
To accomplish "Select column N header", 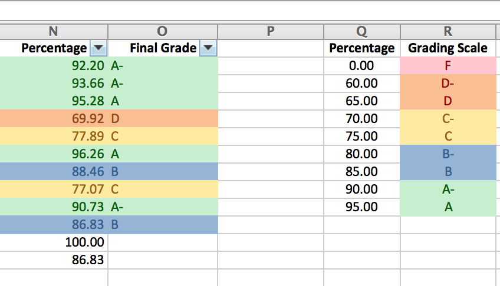I will (54, 31).
